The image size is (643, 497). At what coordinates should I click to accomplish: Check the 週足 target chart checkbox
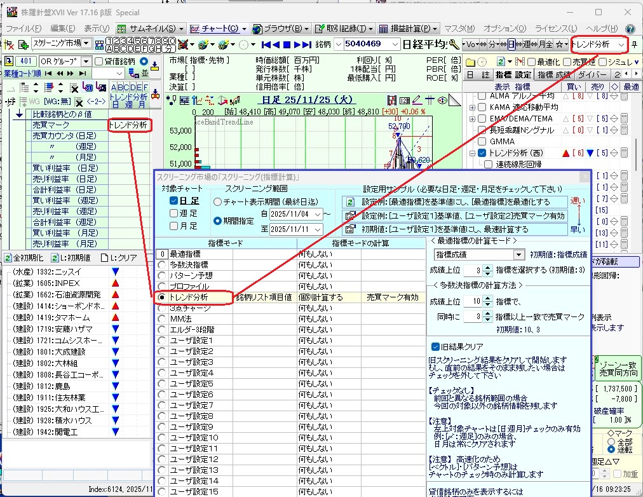[x=174, y=214]
